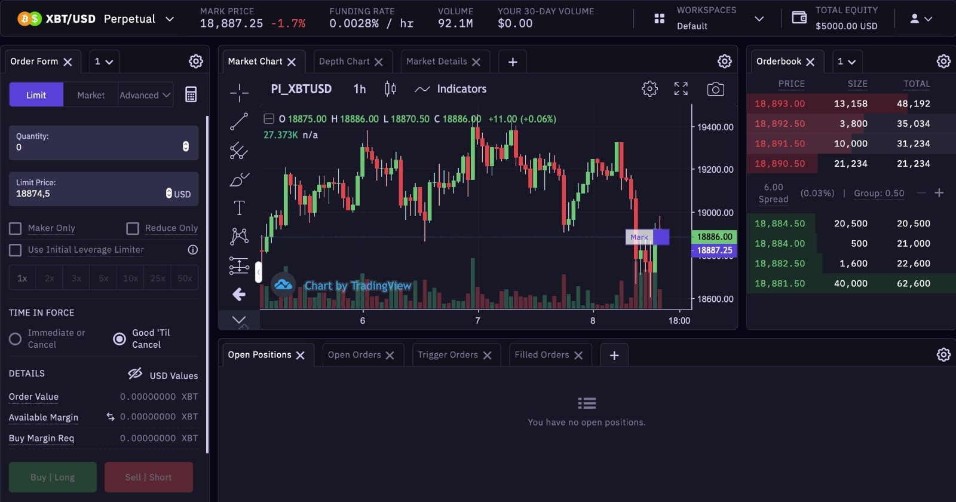The width and height of the screenshot is (956, 502).
Task: Toggle USD Values visibility
Action: click(135, 374)
